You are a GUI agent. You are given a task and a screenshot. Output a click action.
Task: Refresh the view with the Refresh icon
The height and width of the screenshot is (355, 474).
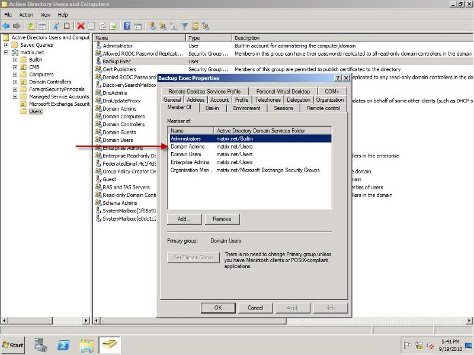click(102, 26)
